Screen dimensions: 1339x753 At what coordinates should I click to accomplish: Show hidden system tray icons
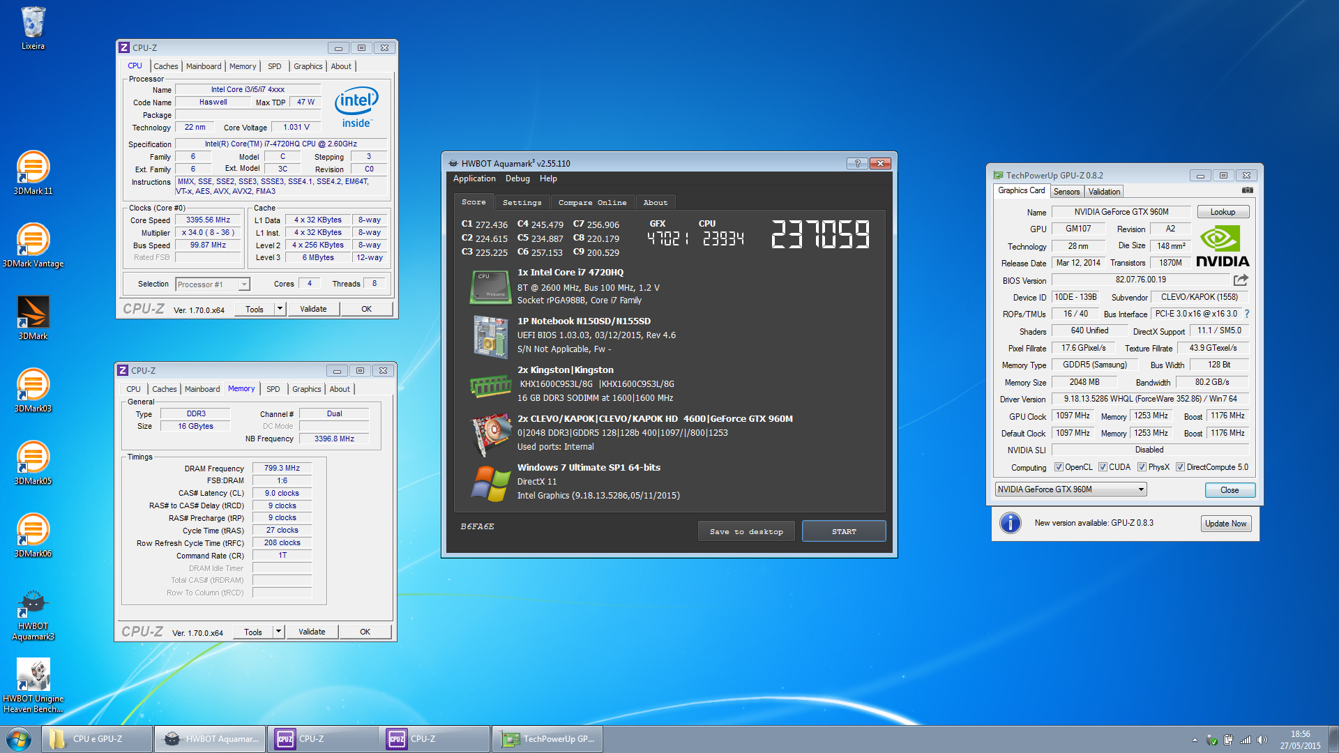point(1195,740)
